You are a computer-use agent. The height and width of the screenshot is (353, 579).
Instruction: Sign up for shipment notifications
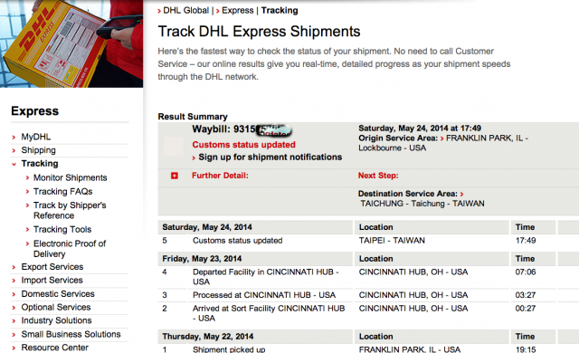(270, 157)
